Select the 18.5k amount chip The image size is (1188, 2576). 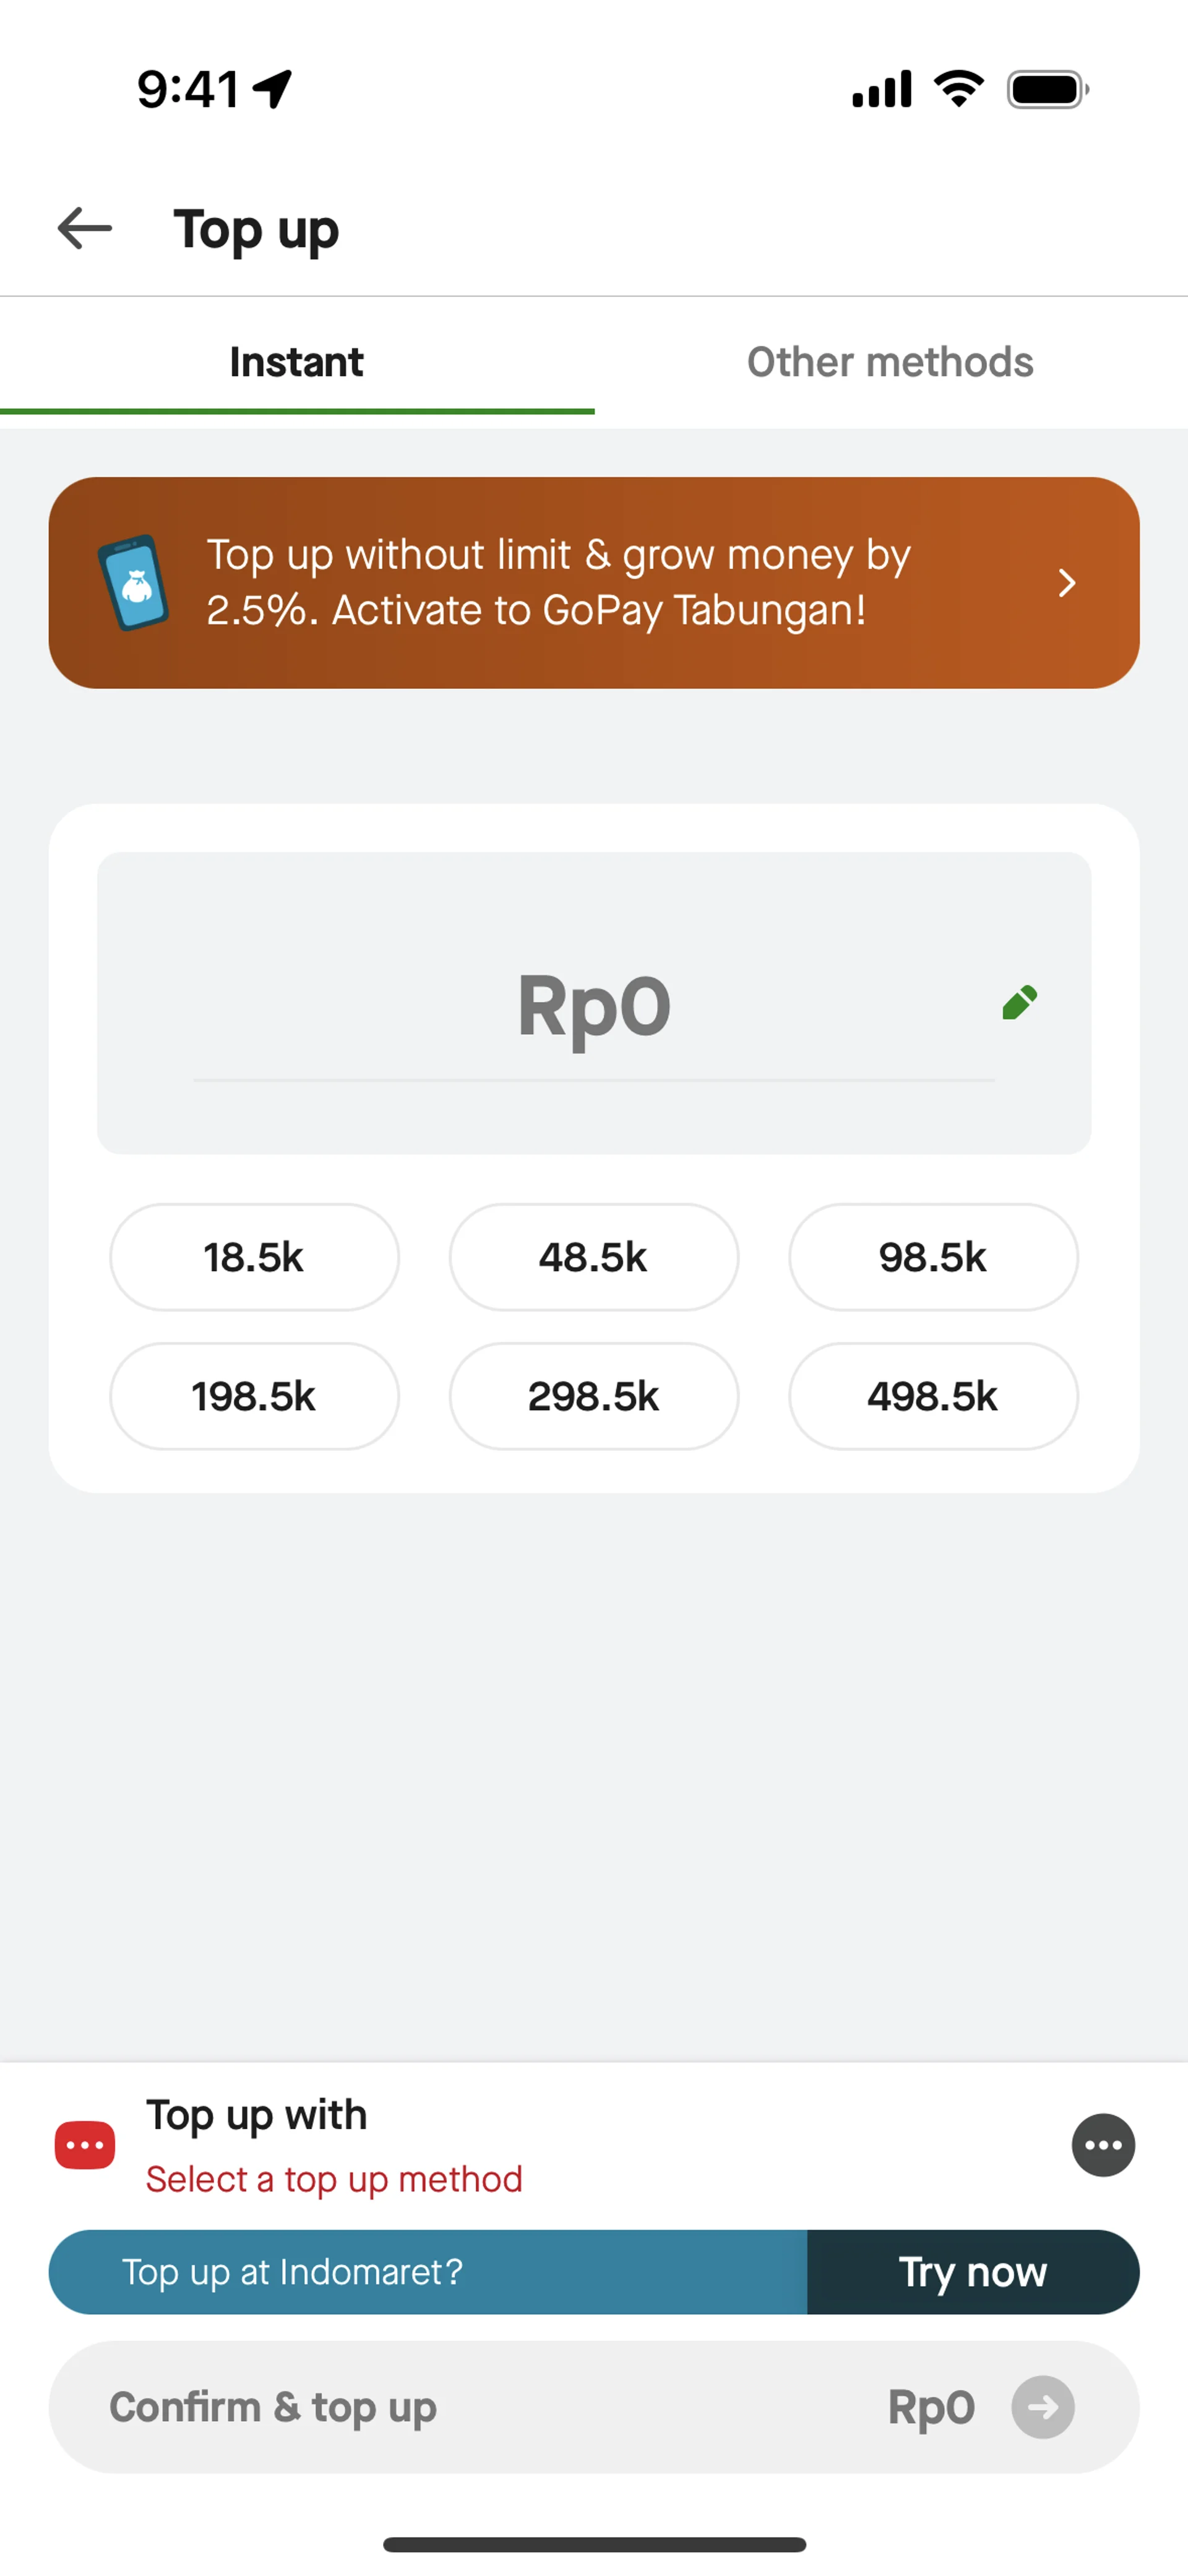pyautogui.click(x=254, y=1257)
